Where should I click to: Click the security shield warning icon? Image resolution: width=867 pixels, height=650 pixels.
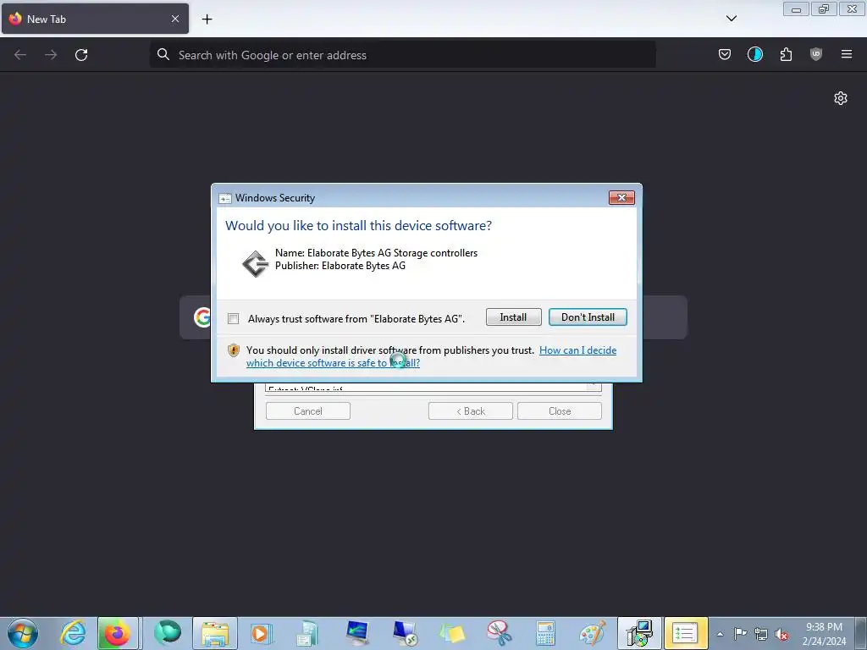[x=234, y=350]
